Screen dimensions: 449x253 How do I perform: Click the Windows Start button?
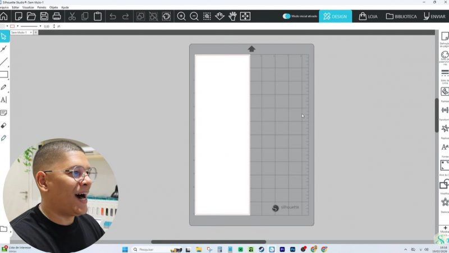[x=125, y=249]
